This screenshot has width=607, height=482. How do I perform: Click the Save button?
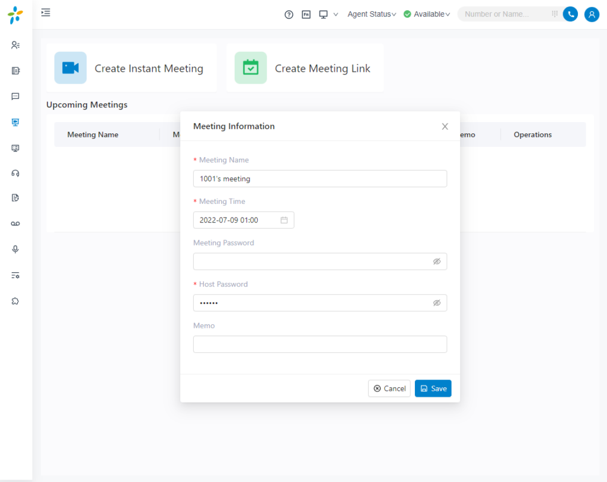433,388
